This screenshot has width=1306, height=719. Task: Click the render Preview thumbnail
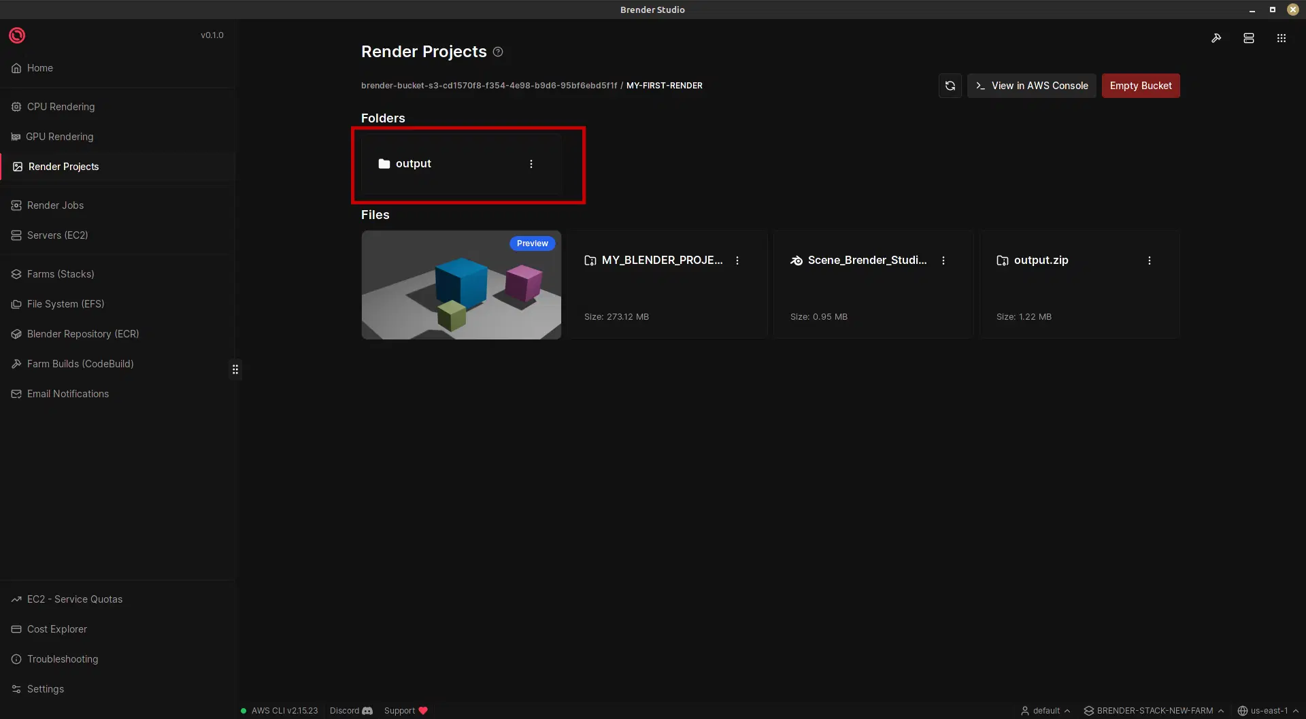[x=461, y=285]
